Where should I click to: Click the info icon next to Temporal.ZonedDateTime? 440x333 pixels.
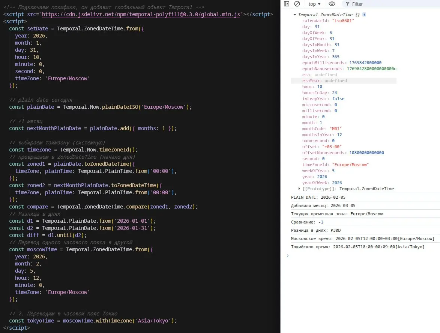click(x=364, y=15)
